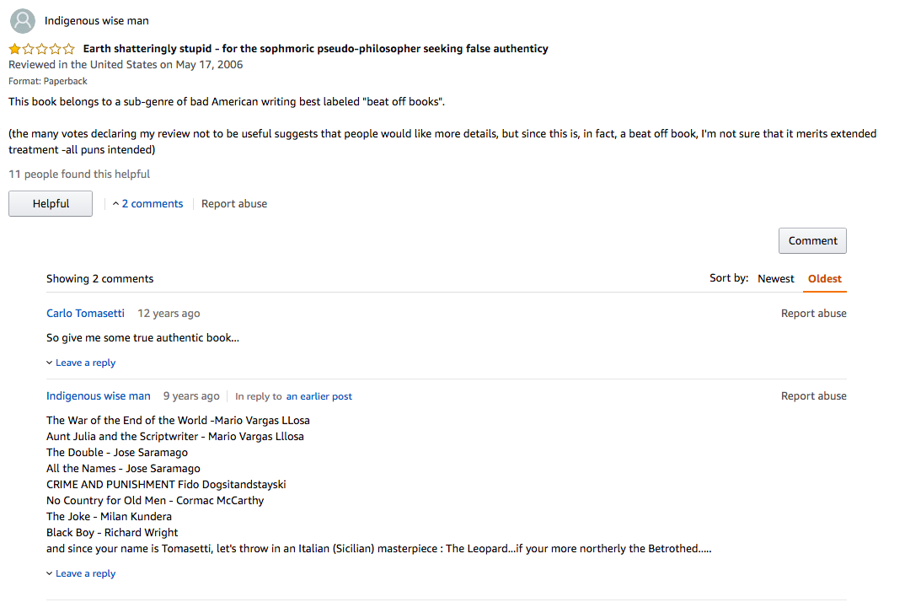
Task: Click the Comment button
Action: click(x=812, y=240)
